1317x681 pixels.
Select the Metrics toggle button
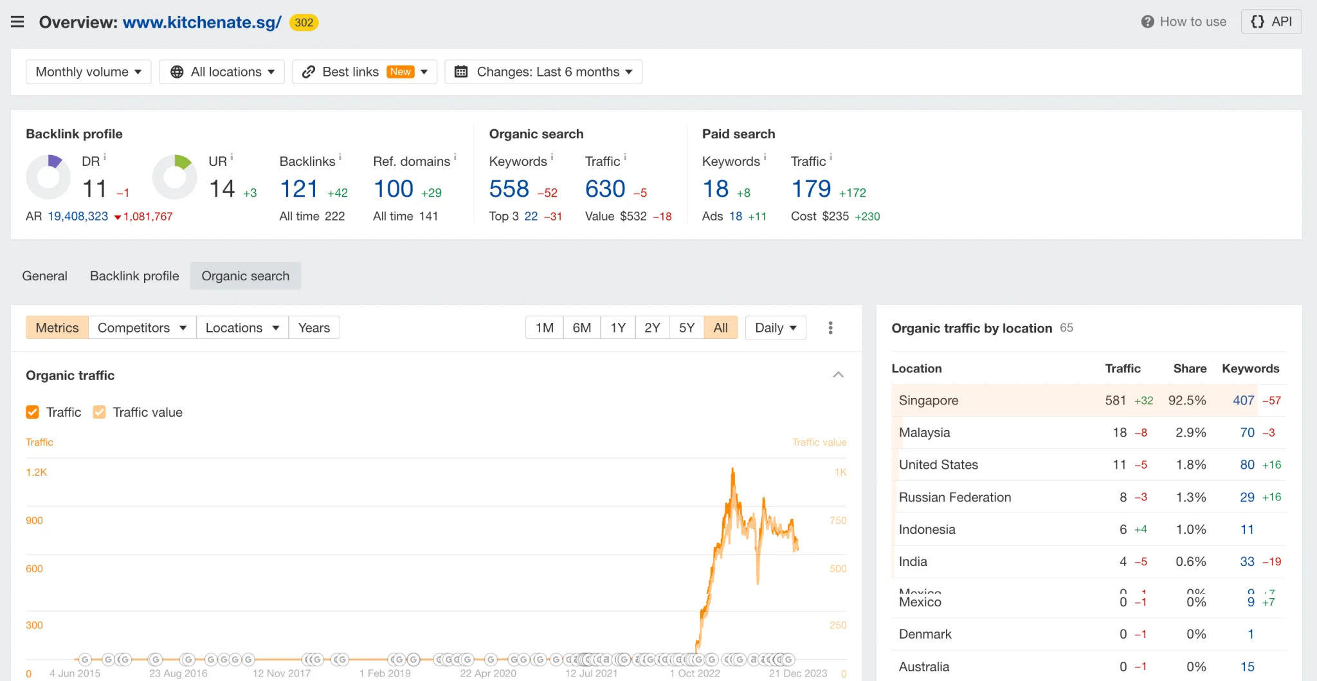57,328
